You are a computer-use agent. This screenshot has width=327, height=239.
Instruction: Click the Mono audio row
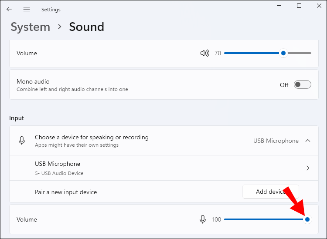pyautogui.click(x=131, y=84)
